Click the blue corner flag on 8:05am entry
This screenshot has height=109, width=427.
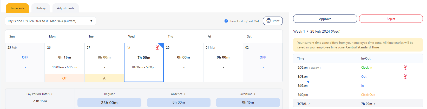point(308,83)
